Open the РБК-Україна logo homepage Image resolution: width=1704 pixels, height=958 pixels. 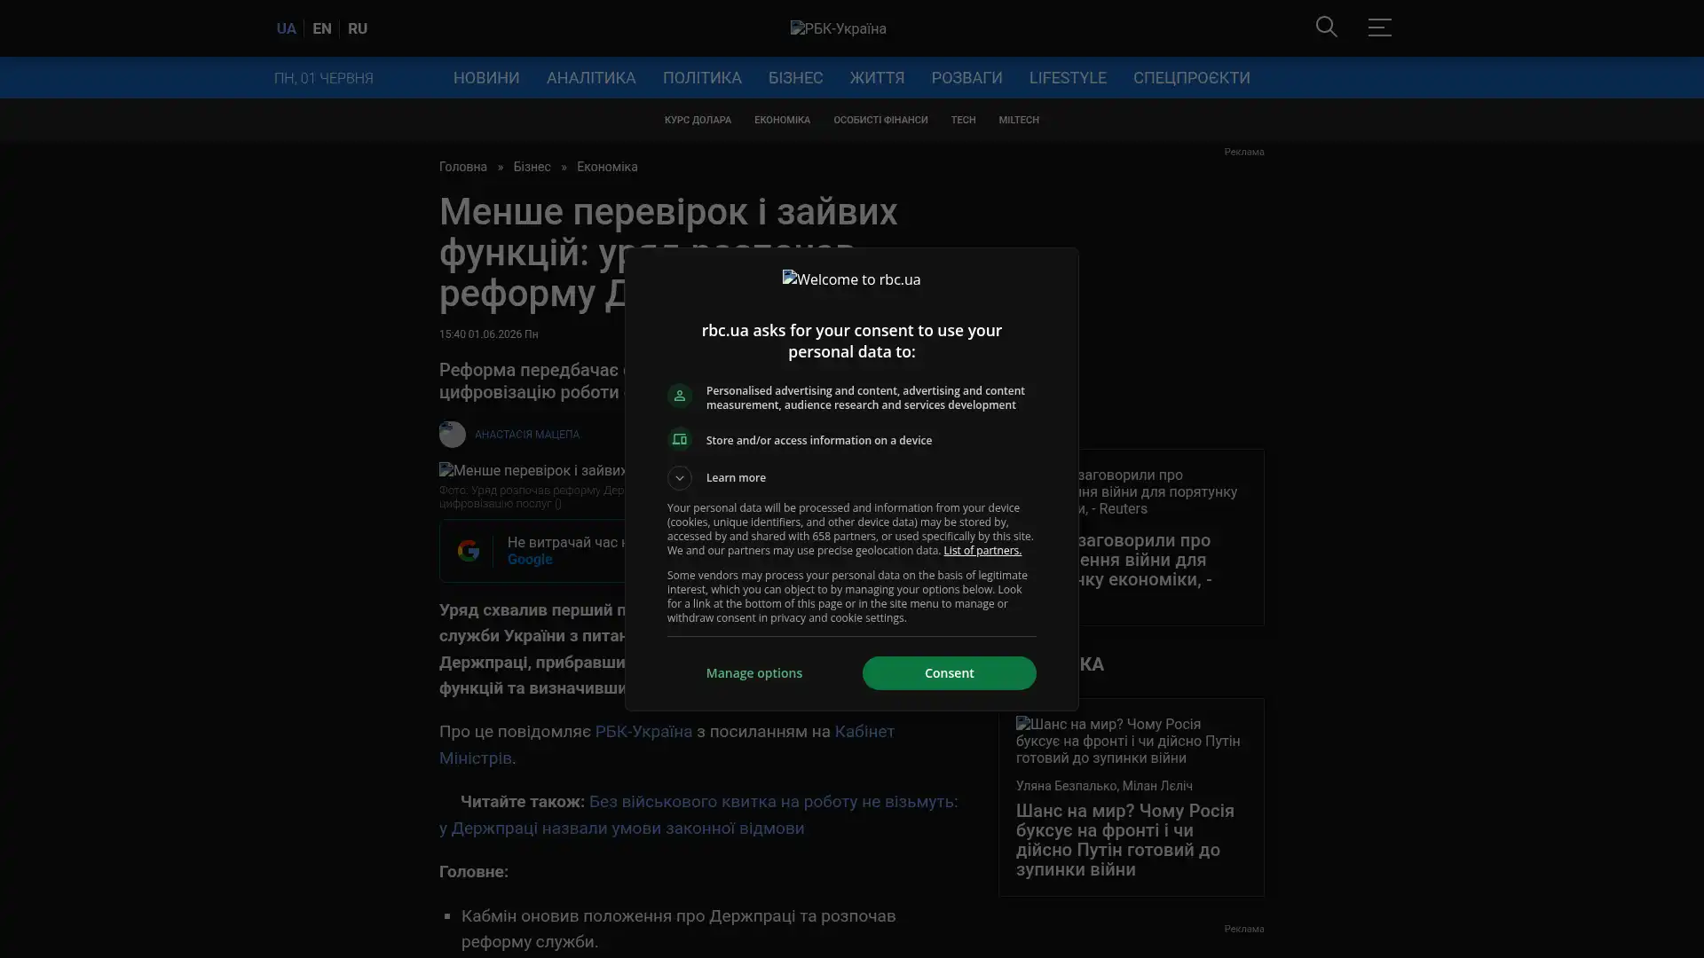click(x=838, y=28)
